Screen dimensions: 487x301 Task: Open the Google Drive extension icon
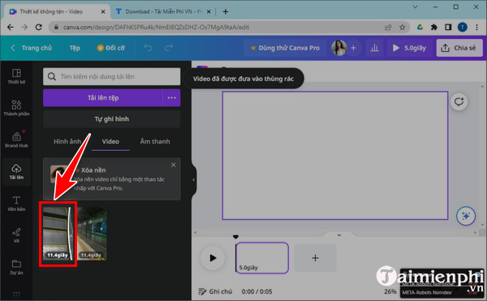[x=420, y=28]
